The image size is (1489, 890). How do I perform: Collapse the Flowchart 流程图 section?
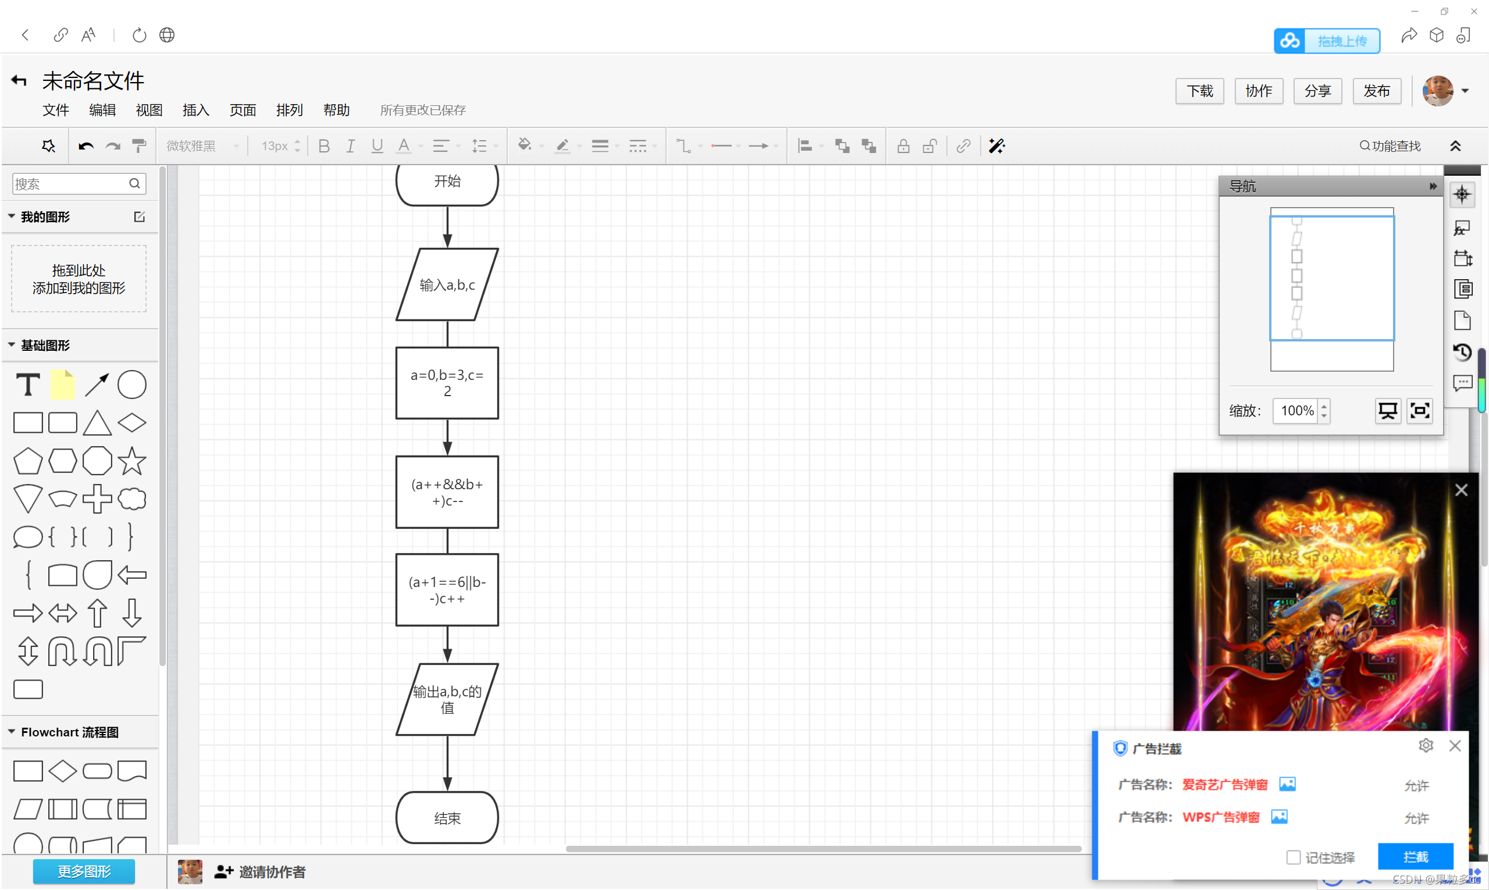pyautogui.click(x=12, y=732)
